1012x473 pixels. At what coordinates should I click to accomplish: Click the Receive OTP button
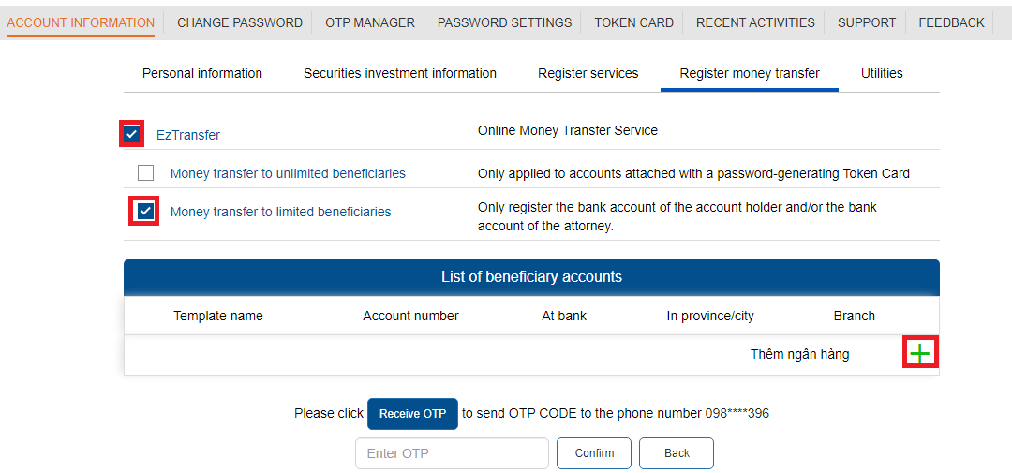point(412,414)
